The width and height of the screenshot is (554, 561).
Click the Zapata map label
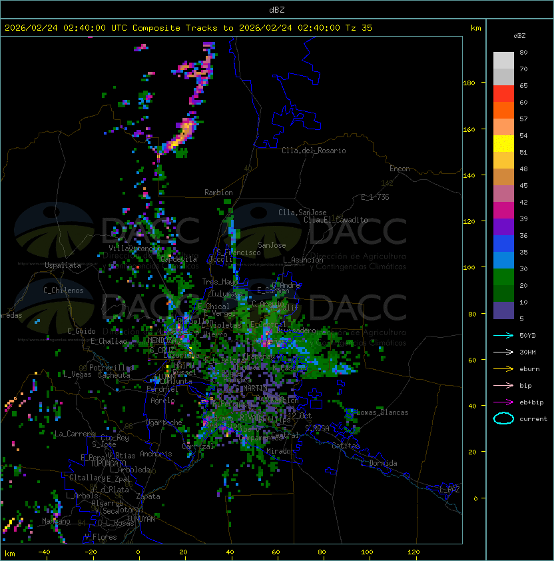point(148,496)
